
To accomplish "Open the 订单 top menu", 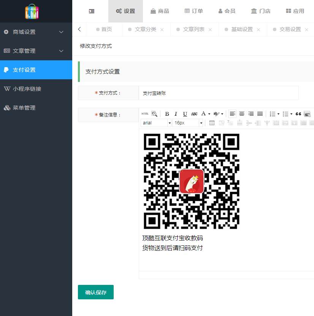I will [x=193, y=11].
